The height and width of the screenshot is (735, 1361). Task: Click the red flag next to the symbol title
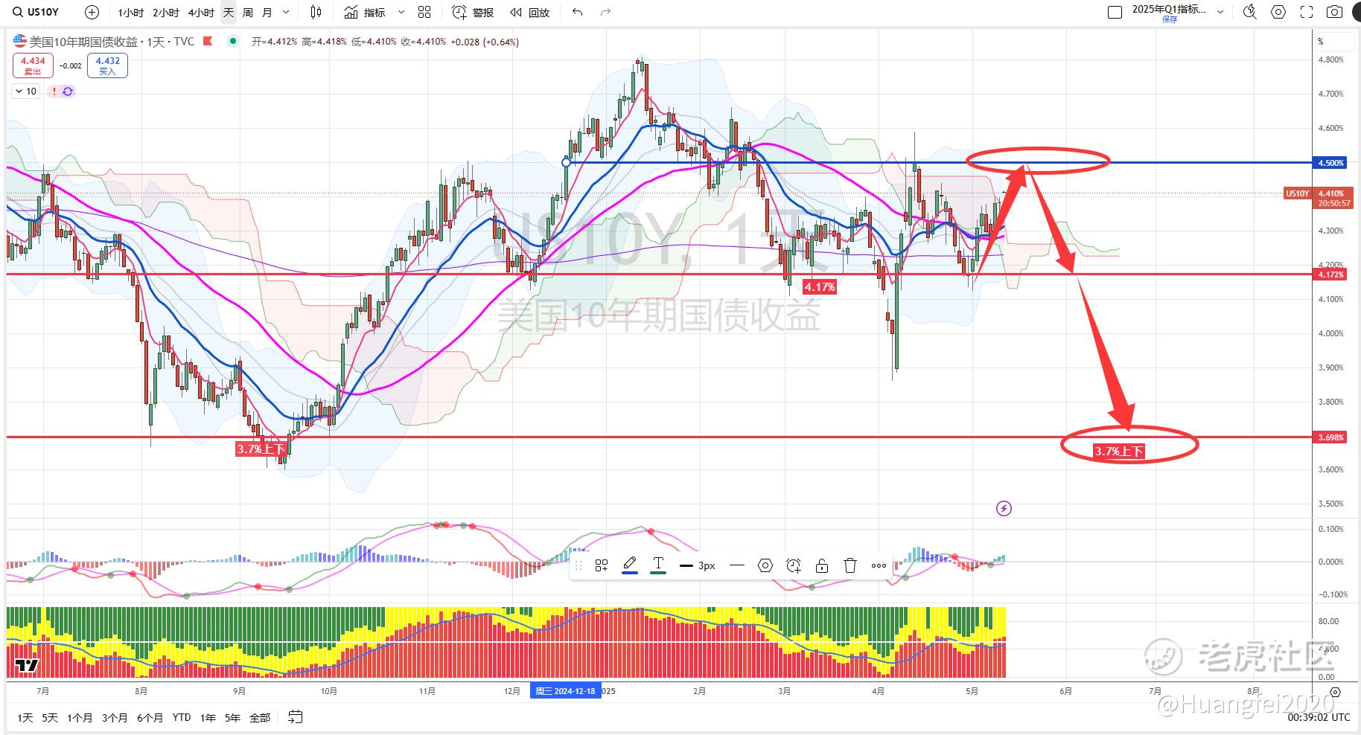(208, 42)
